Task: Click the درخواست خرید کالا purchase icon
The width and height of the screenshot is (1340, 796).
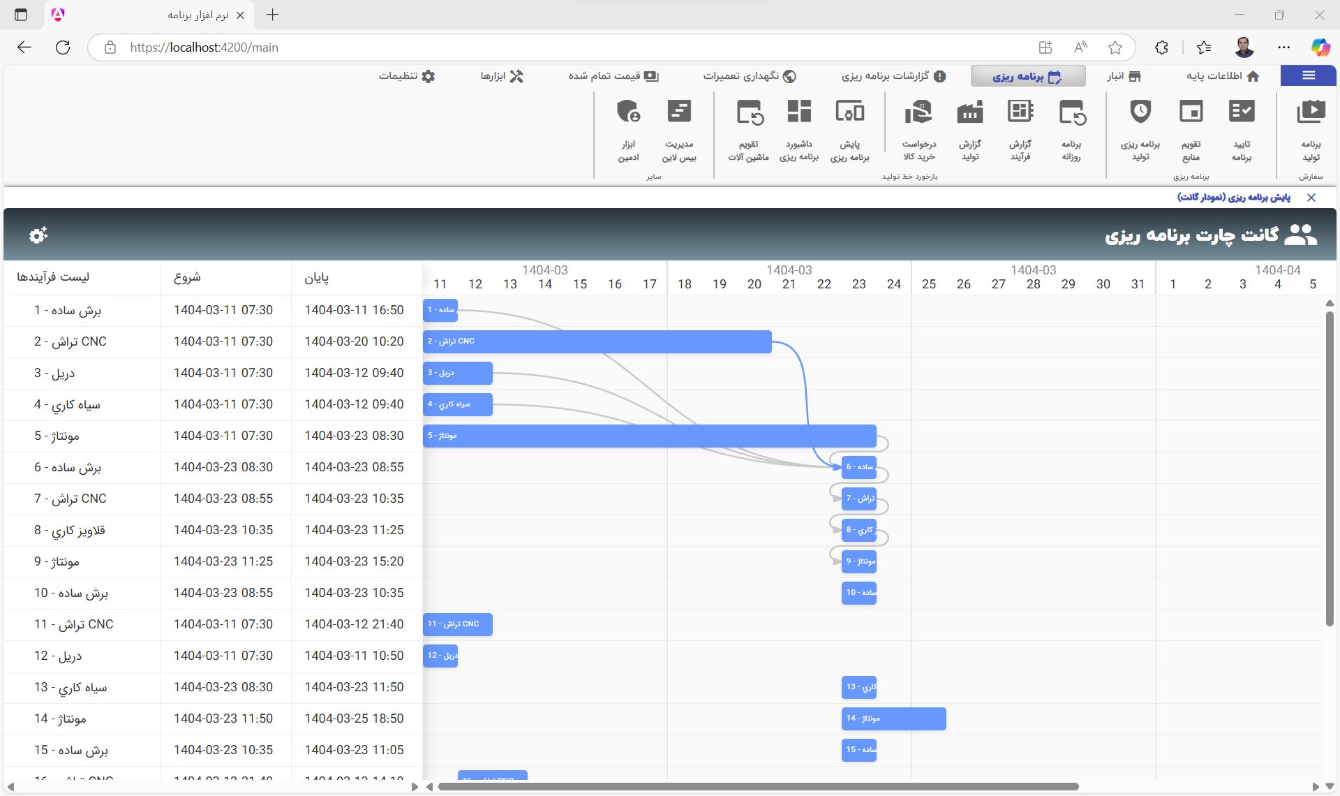Action: [918, 112]
